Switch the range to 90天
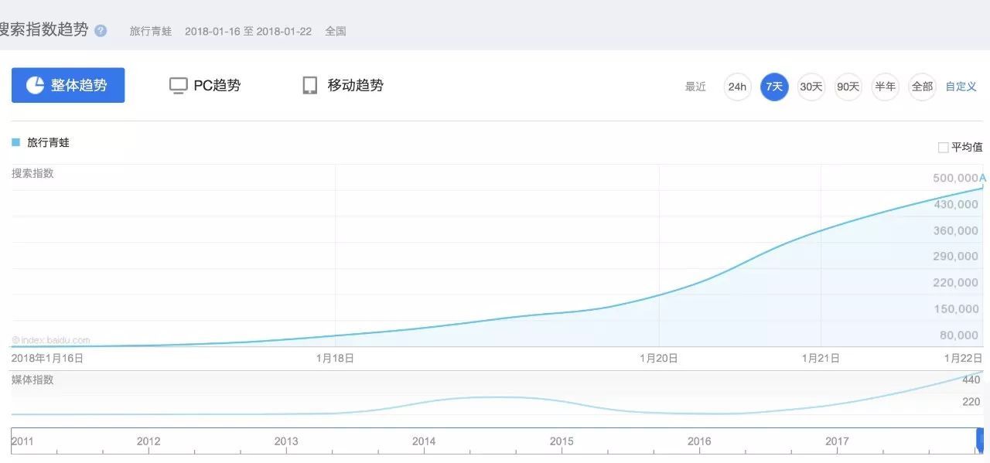Screen dimensions: 990x463 click(848, 87)
